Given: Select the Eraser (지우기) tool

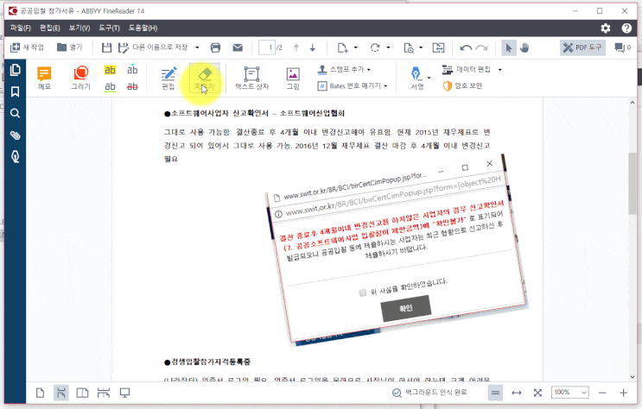Looking at the screenshot, I should coord(204,78).
